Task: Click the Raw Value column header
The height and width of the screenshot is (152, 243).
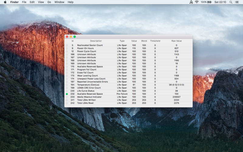Action: point(176,41)
